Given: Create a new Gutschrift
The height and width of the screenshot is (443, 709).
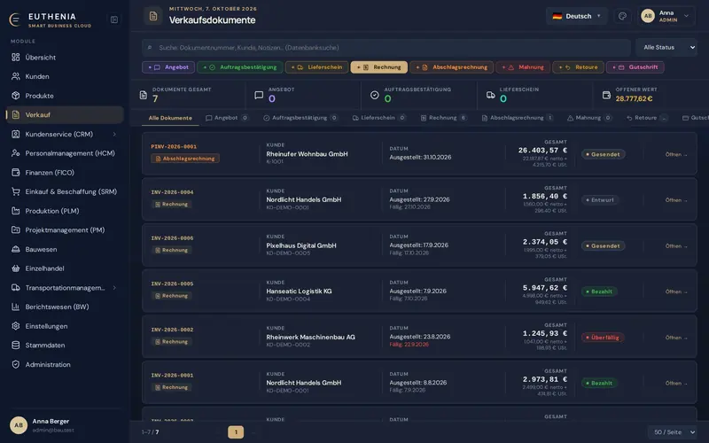Looking at the screenshot, I should (x=635, y=67).
